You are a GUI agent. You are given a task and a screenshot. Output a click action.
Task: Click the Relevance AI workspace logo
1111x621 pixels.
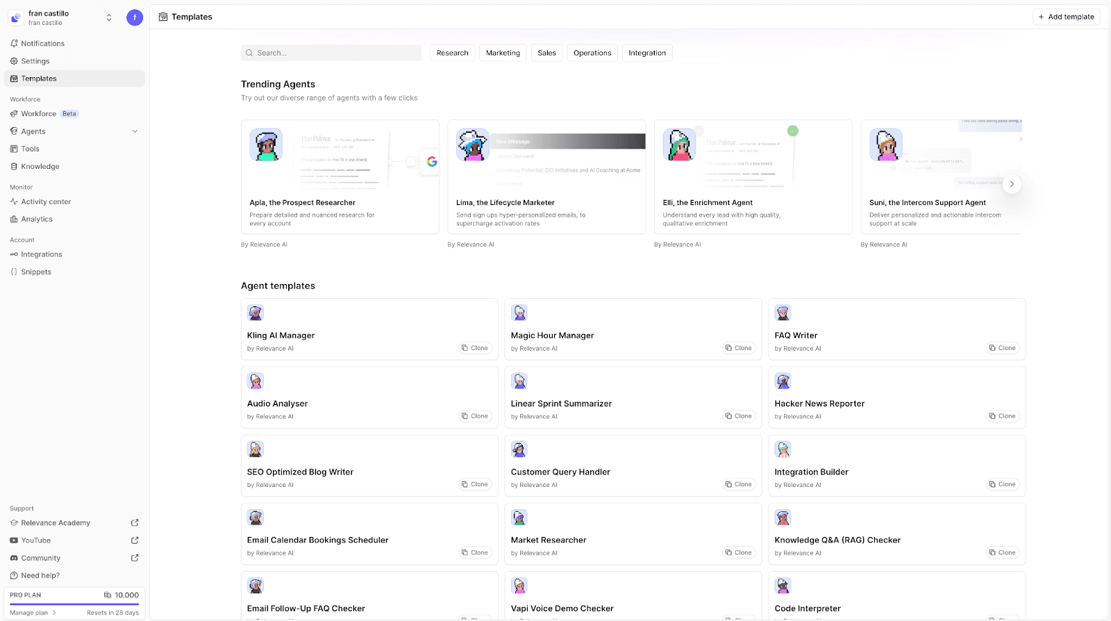click(x=16, y=17)
